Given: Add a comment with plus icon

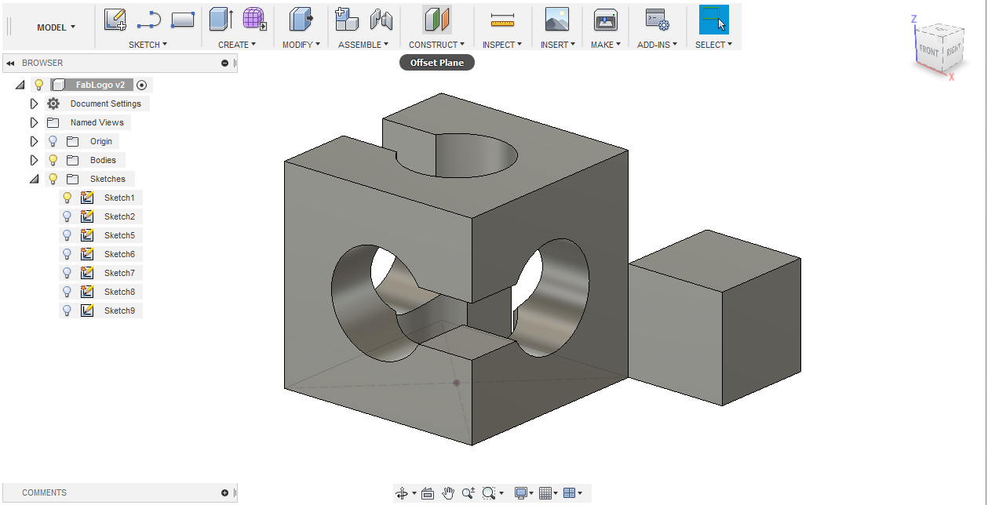Looking at the screenshot, I should tap(225, 492).
